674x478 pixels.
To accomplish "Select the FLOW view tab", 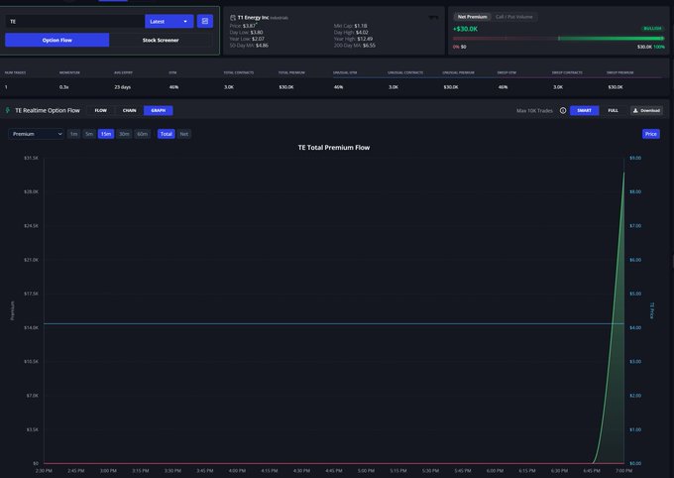I will click(x=100, y=110).
